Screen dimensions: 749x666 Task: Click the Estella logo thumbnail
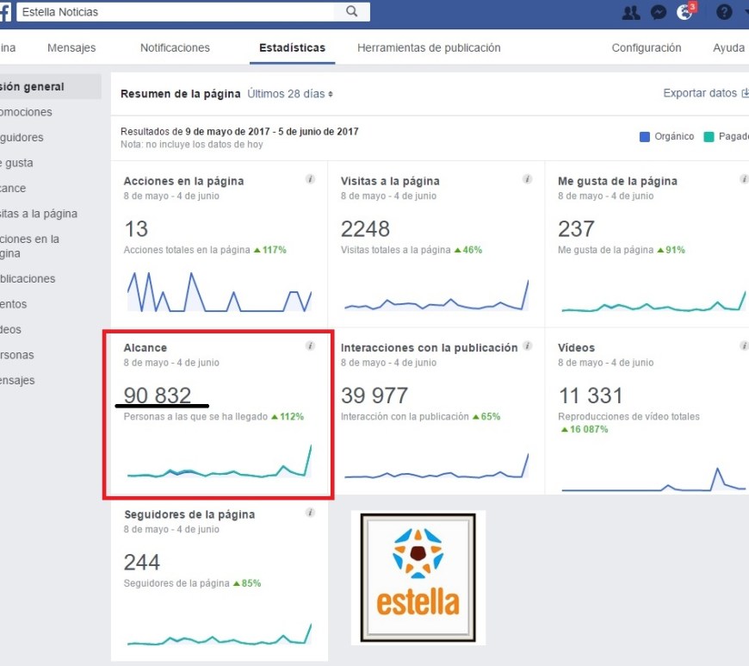[x=418, y=577]
